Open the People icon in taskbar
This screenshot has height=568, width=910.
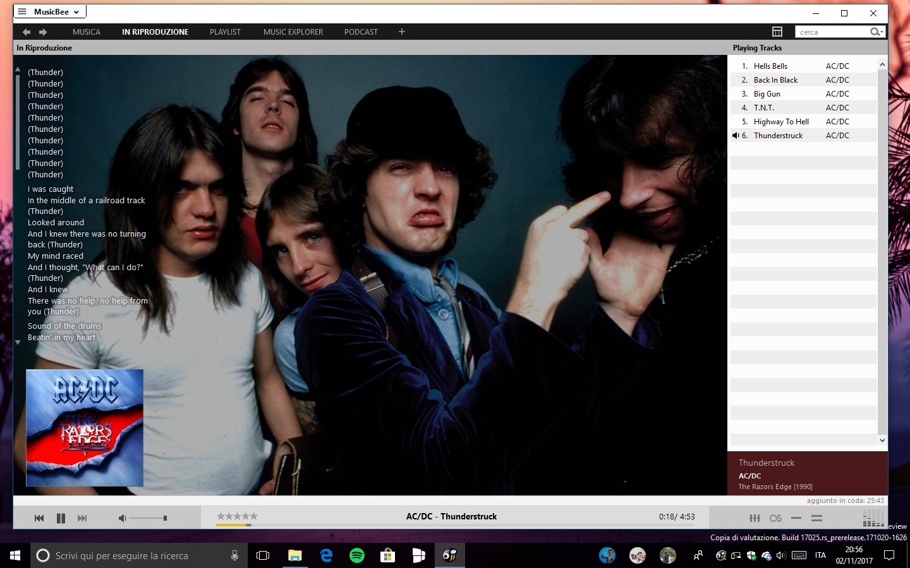tap(698, 555)
